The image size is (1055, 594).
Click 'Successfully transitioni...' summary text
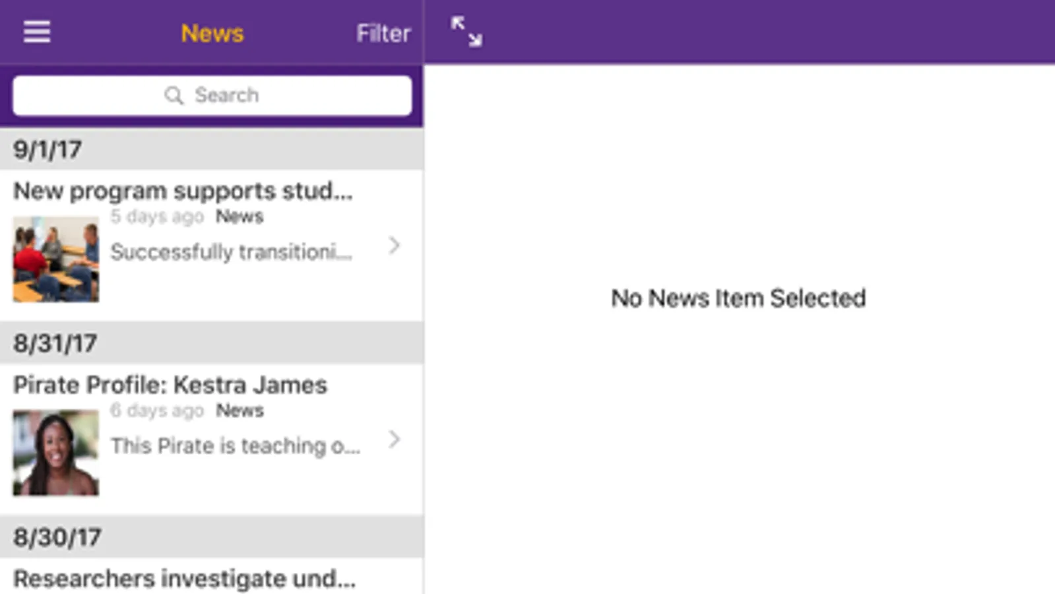(231, 251)
